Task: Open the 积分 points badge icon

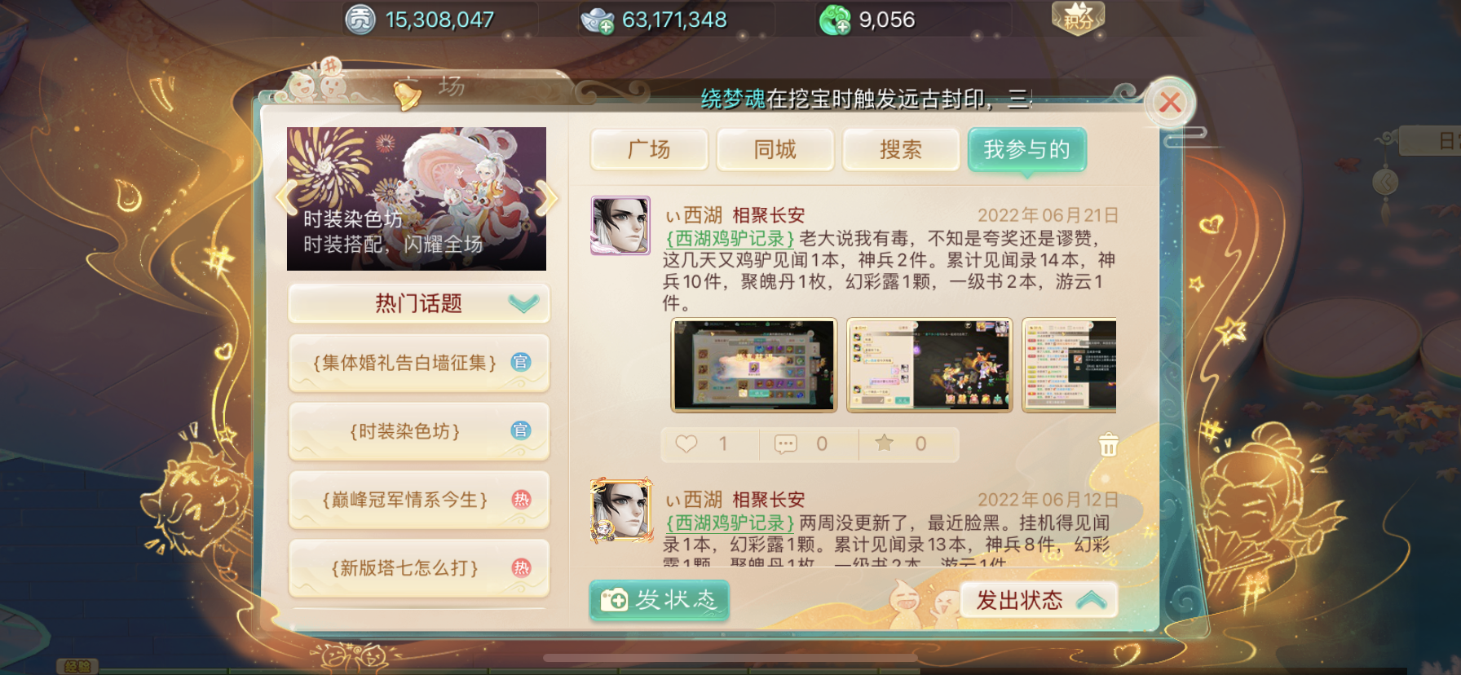Action: 1078,18
